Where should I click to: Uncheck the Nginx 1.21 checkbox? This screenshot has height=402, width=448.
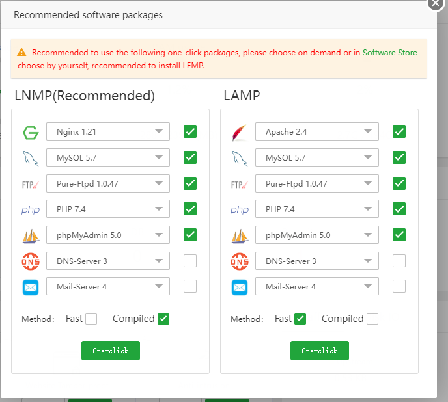pyautogui.click(x=190, y=131)
